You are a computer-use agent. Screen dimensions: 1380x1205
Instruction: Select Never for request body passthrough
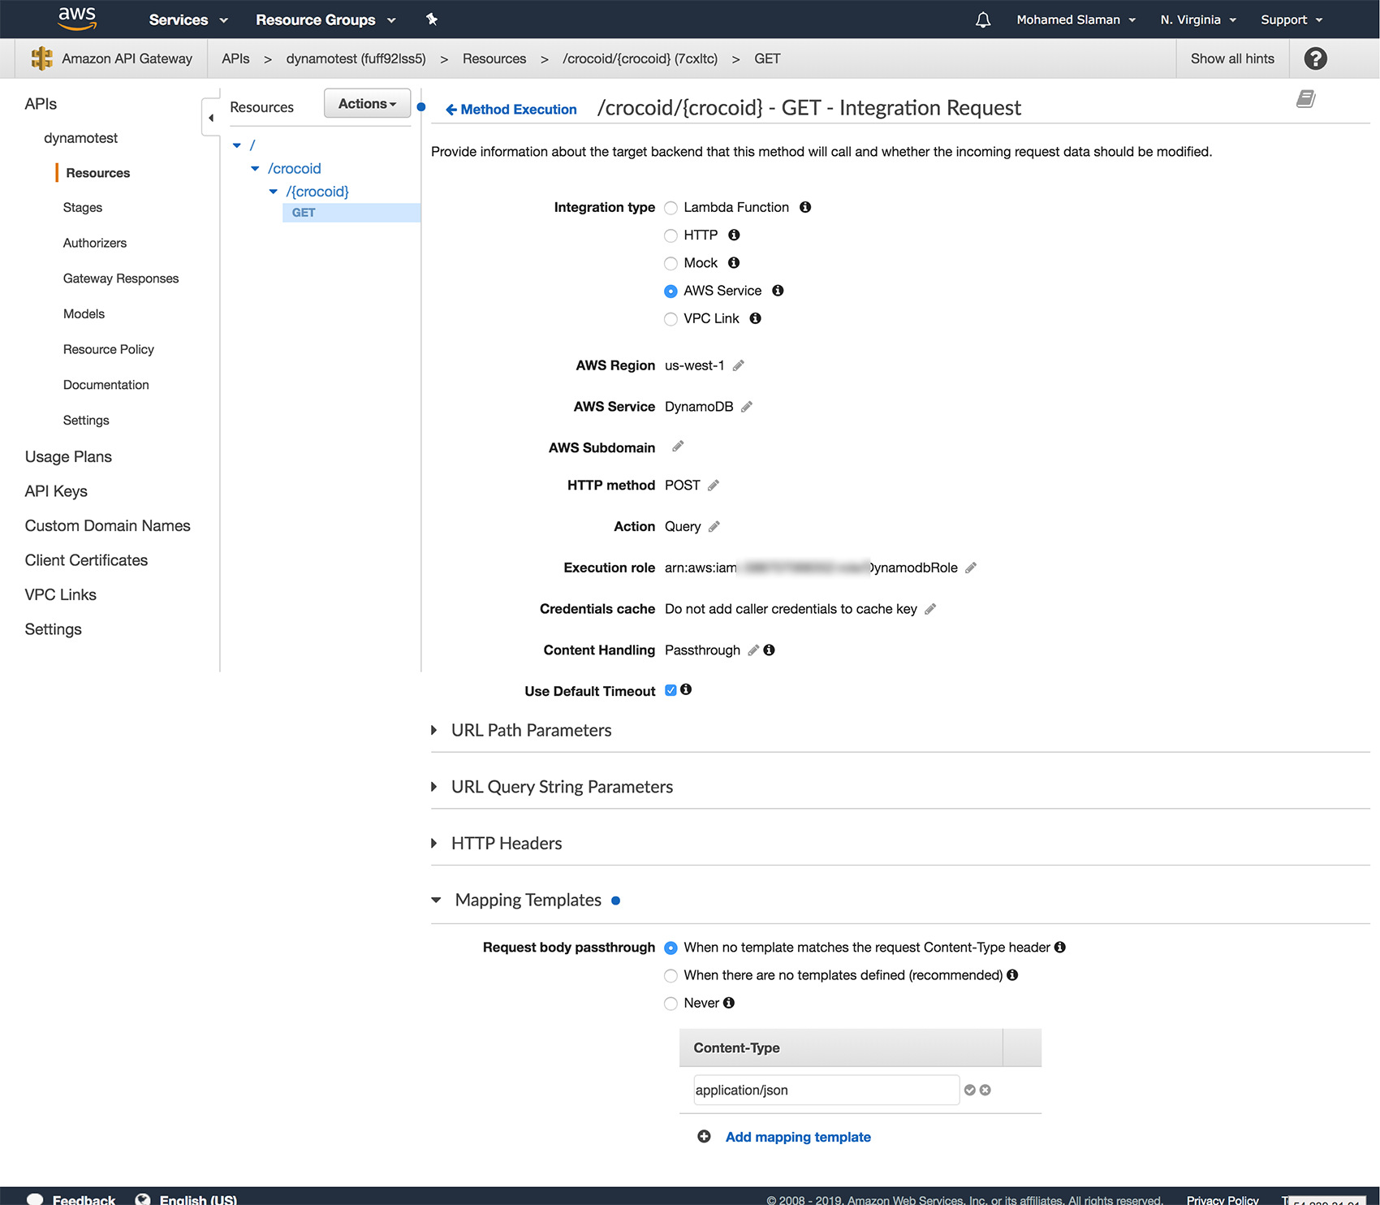tap(671, 1003)
